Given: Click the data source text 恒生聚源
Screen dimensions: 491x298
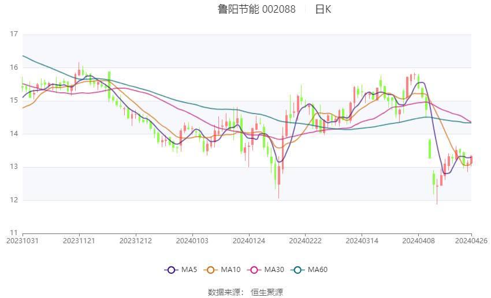Looking at the screenshot, I should click(x=267, y=292).
